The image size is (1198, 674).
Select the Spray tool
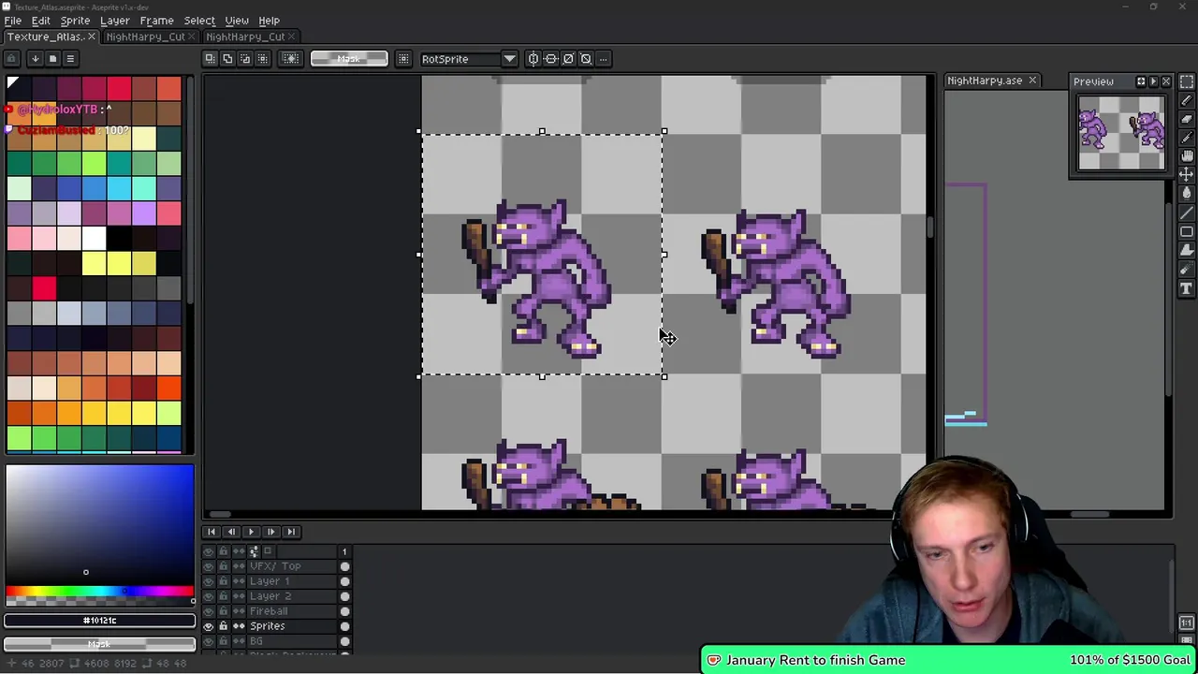(x=1187, y=270)
